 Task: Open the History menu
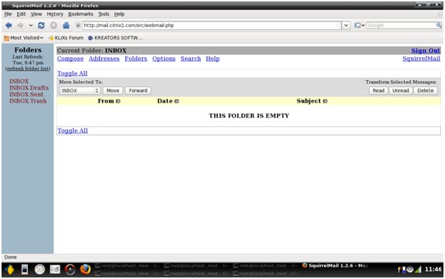coord(55,14)
